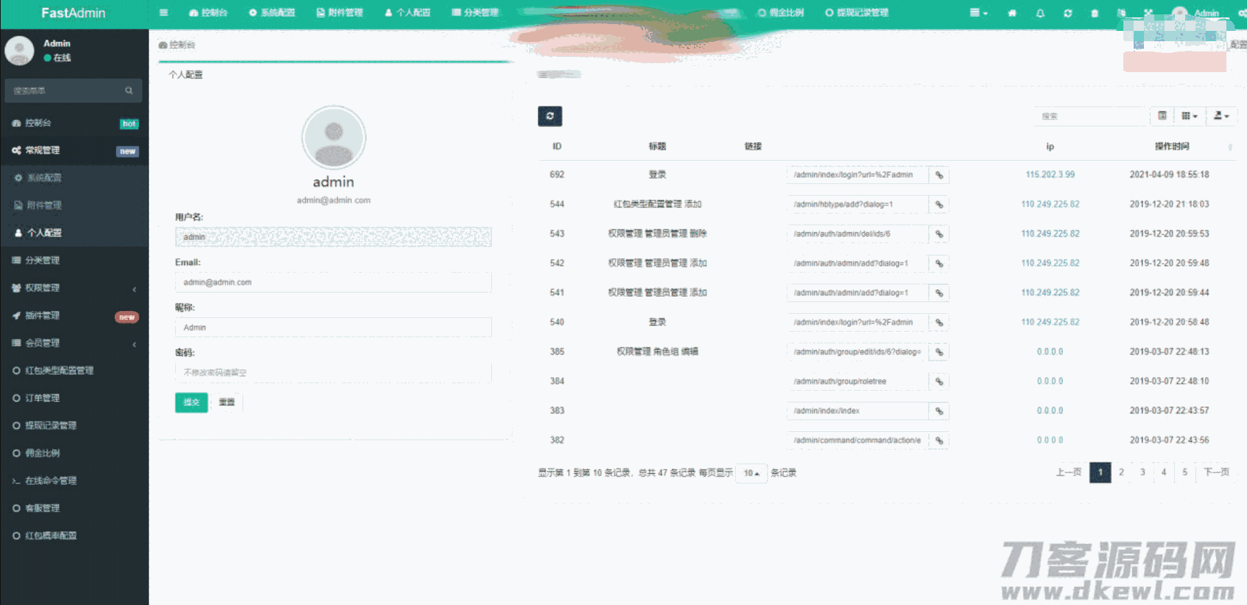This screenshot has width=1247, height=605.
Task: Focus the 昵称 nickname input field
Action: (333, 328)
